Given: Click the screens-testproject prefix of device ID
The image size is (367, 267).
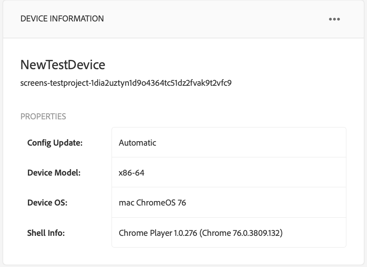Looking at the screenshot, I should pyautogui.click(x=55, y=84).
